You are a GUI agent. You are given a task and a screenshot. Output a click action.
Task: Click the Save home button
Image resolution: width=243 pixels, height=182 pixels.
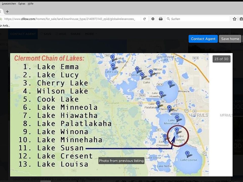230,39
